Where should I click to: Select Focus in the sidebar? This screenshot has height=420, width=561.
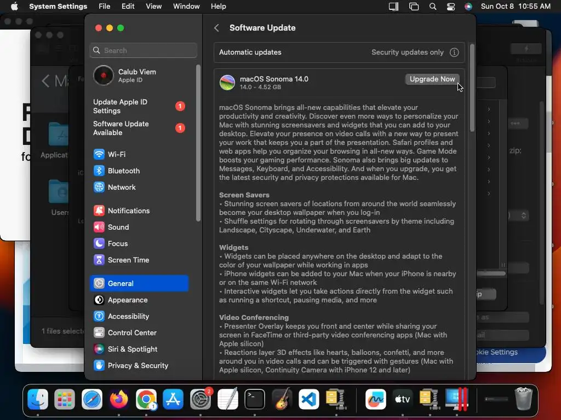click(x=140, y=243)
